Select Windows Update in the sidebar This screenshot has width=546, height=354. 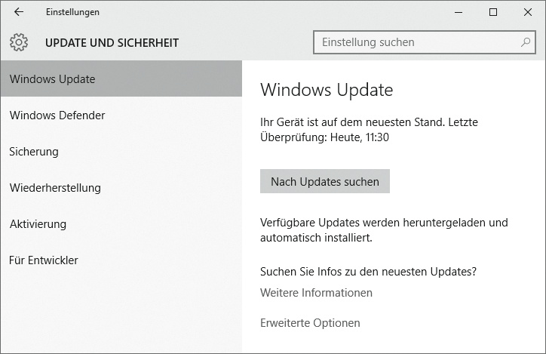[53, 79]
